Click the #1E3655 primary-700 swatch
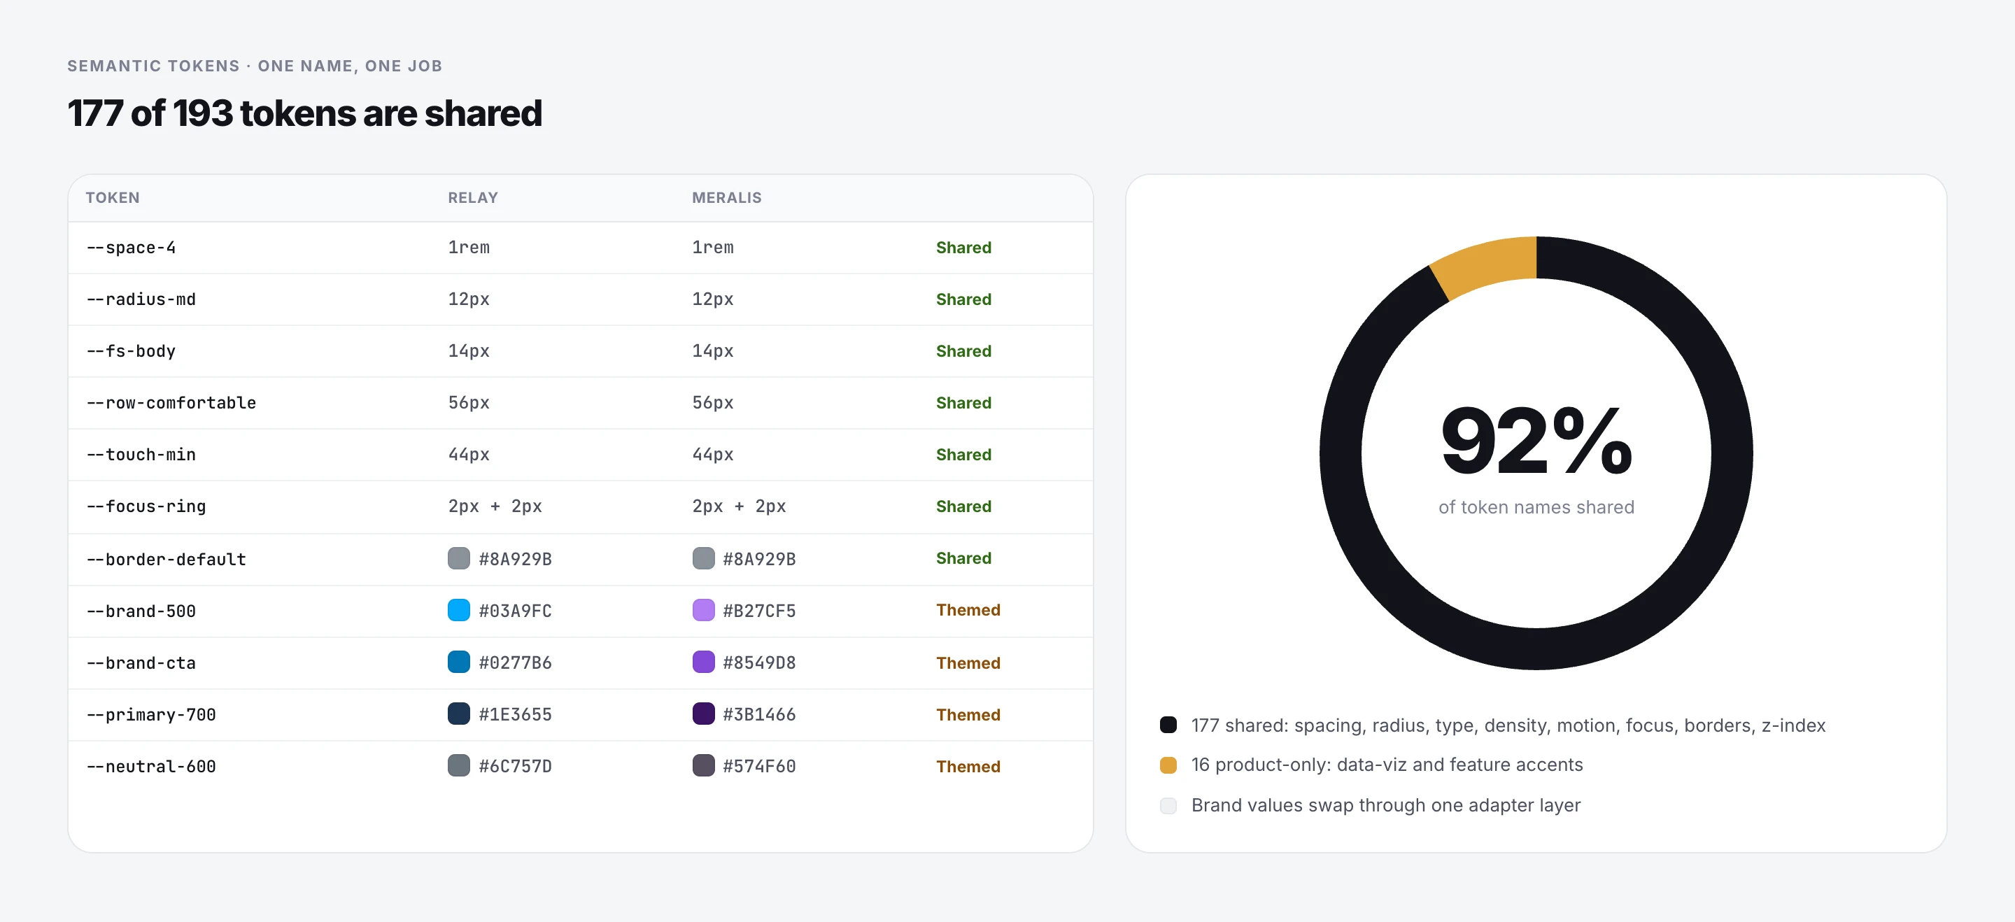Image resolution: width=2015 pixels, height=922 pixels. tap(458, 714)
